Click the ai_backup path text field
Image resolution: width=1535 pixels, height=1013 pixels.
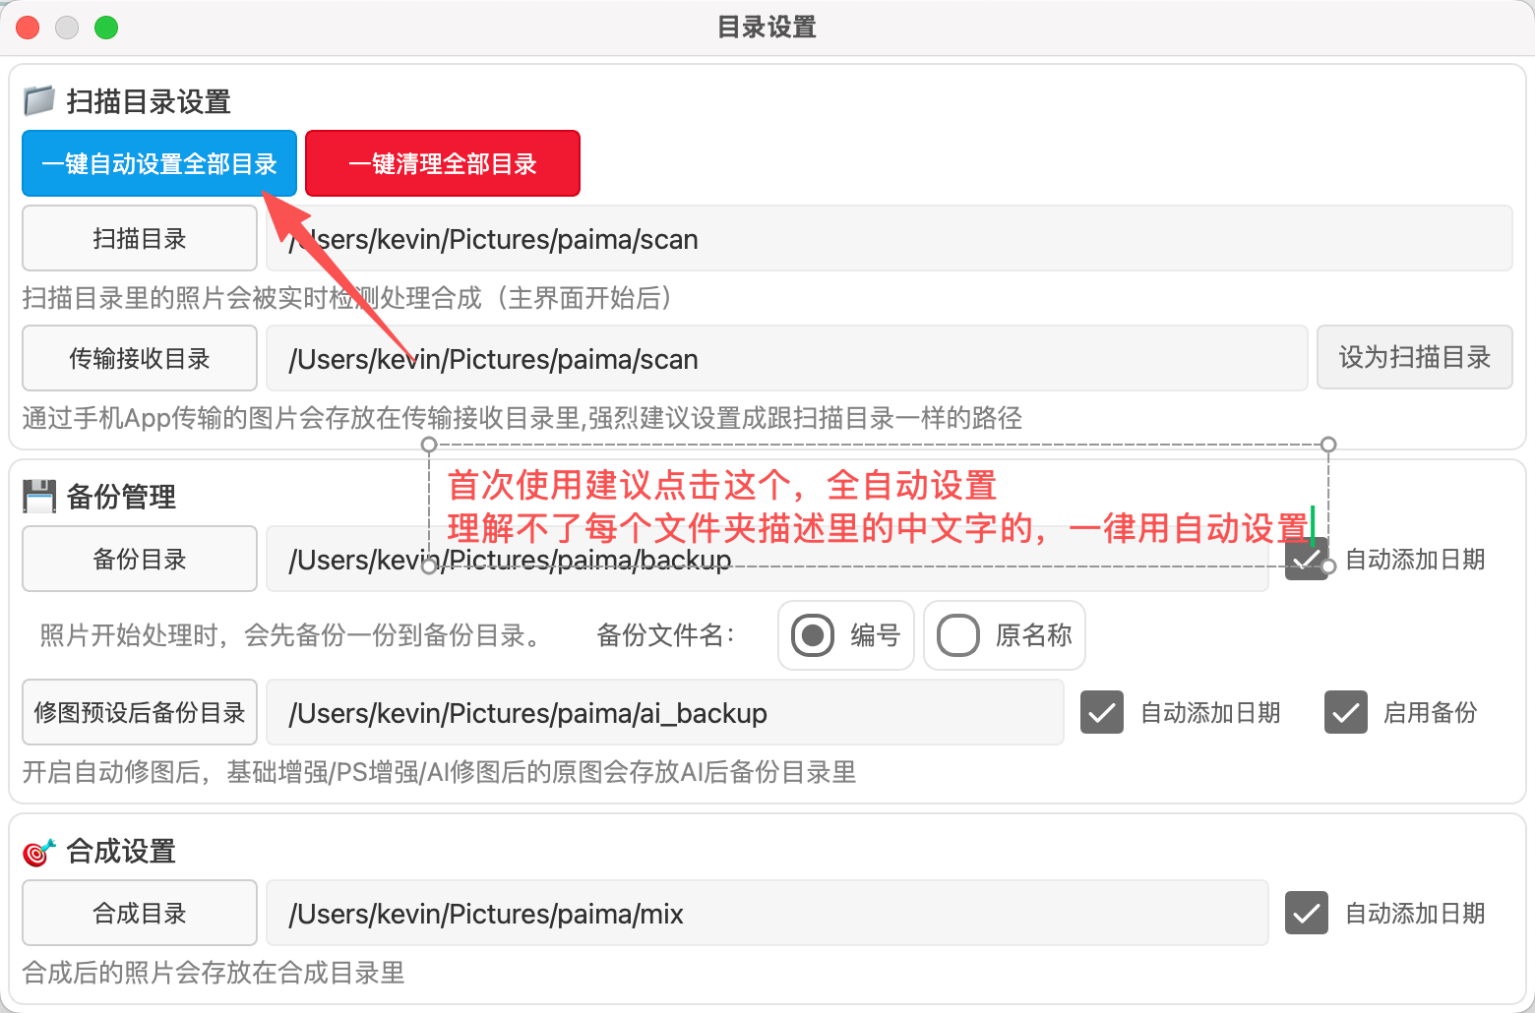664,713
